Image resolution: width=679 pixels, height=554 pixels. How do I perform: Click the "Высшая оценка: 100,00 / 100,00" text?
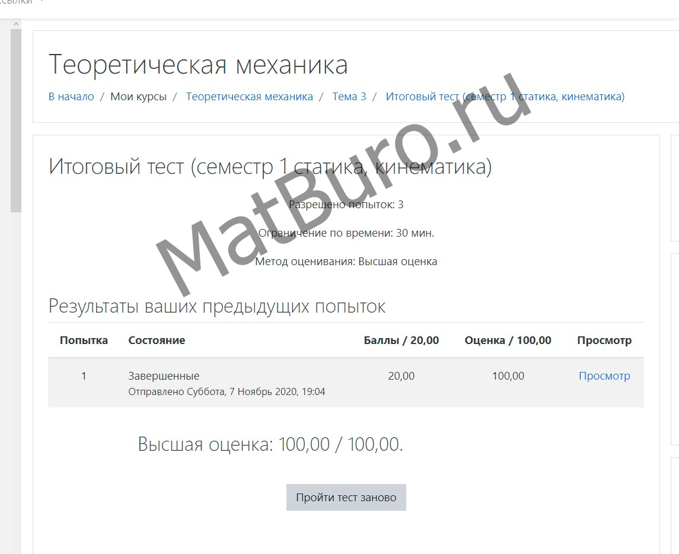270,444
